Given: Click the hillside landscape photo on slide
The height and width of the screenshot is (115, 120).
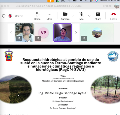Looking at the screenshot, I should 16,89.
